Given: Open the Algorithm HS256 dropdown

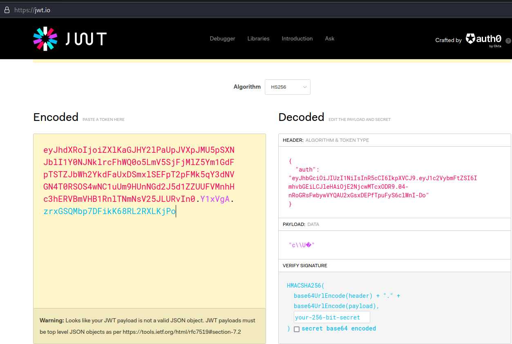Looking at the screenshot, I should point(287,87).
